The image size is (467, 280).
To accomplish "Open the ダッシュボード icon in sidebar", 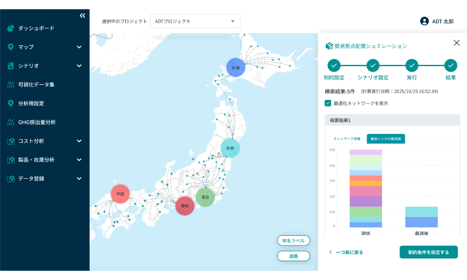I will (x=10, y=28).
